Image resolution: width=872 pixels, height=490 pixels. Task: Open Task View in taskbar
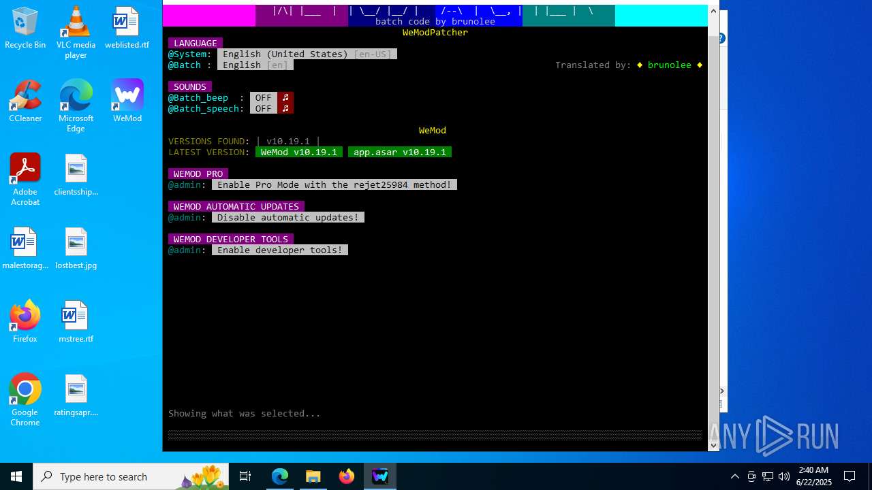tap(245, 476)
